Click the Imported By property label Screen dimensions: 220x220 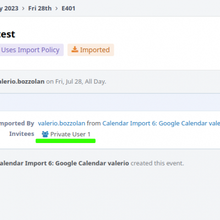(17, 123)
